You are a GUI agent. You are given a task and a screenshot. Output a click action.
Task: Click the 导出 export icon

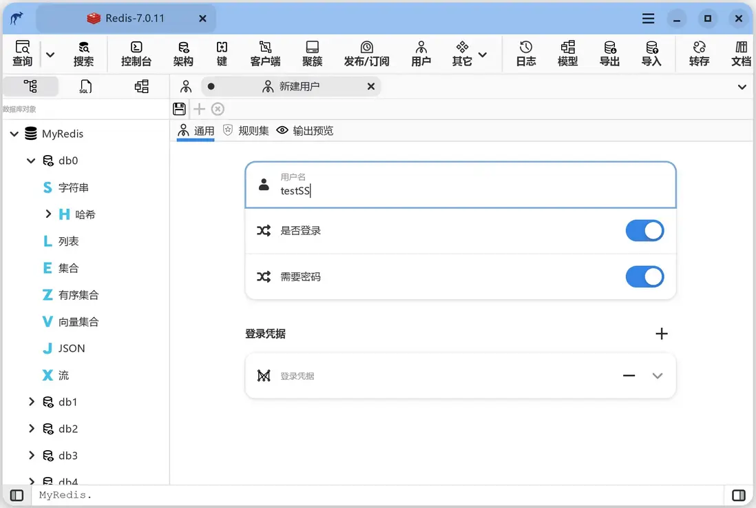tap(609, 53)
